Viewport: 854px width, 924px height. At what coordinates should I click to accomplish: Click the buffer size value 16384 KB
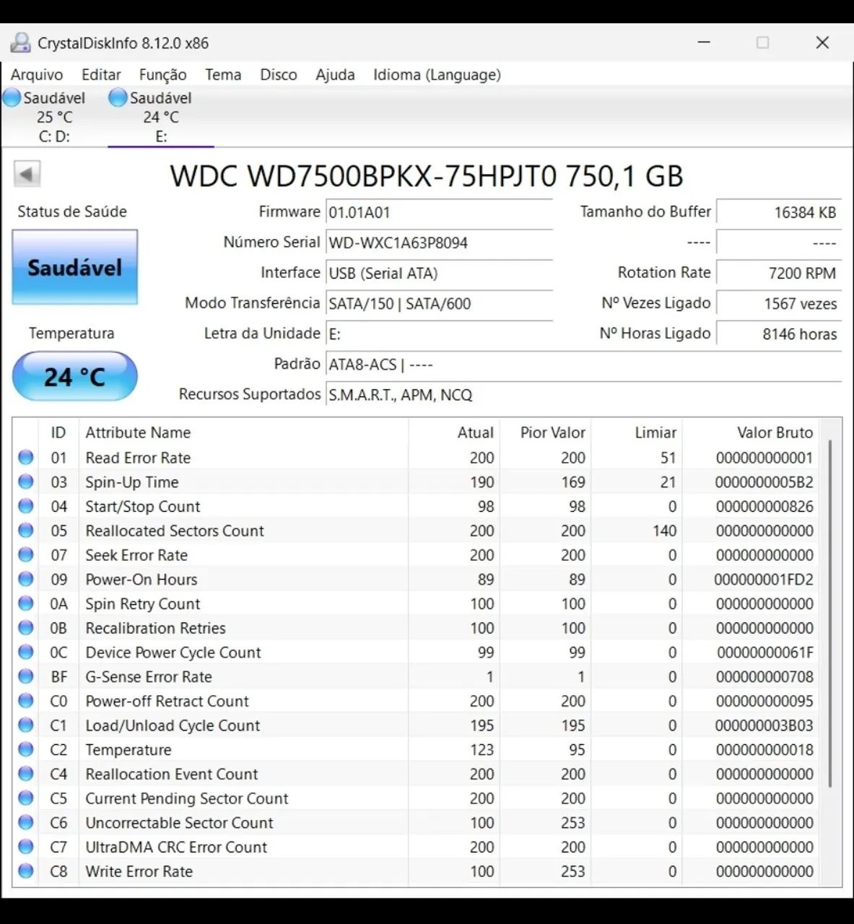(779, 212)
